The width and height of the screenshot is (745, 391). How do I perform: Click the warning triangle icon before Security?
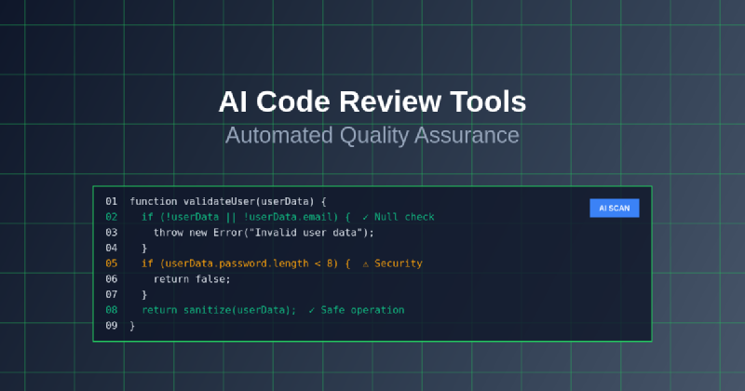point(365,263)
